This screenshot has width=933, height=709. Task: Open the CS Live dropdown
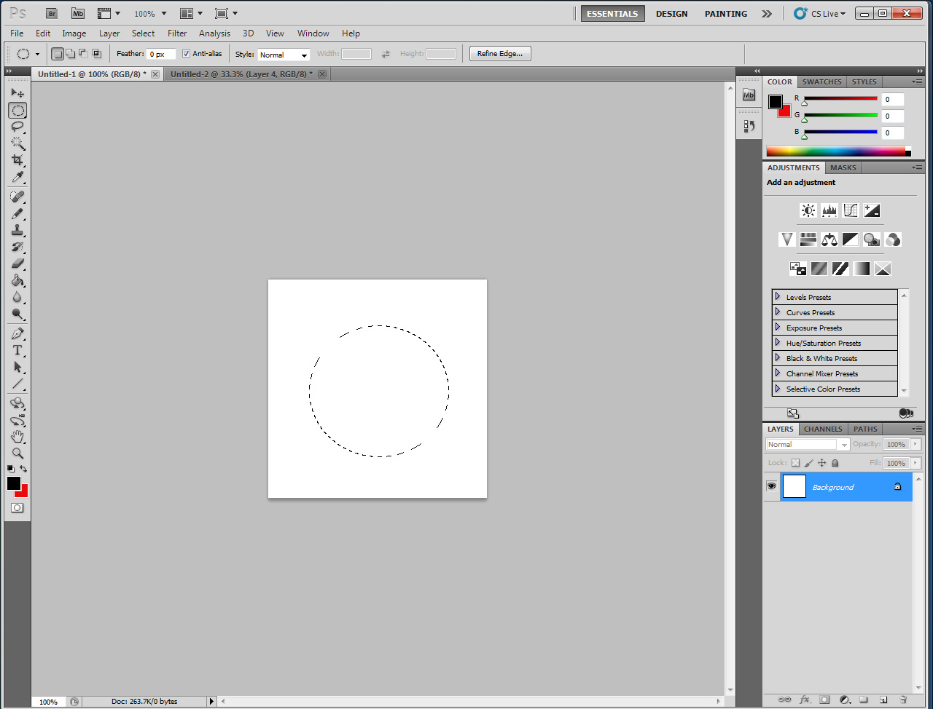820,13
